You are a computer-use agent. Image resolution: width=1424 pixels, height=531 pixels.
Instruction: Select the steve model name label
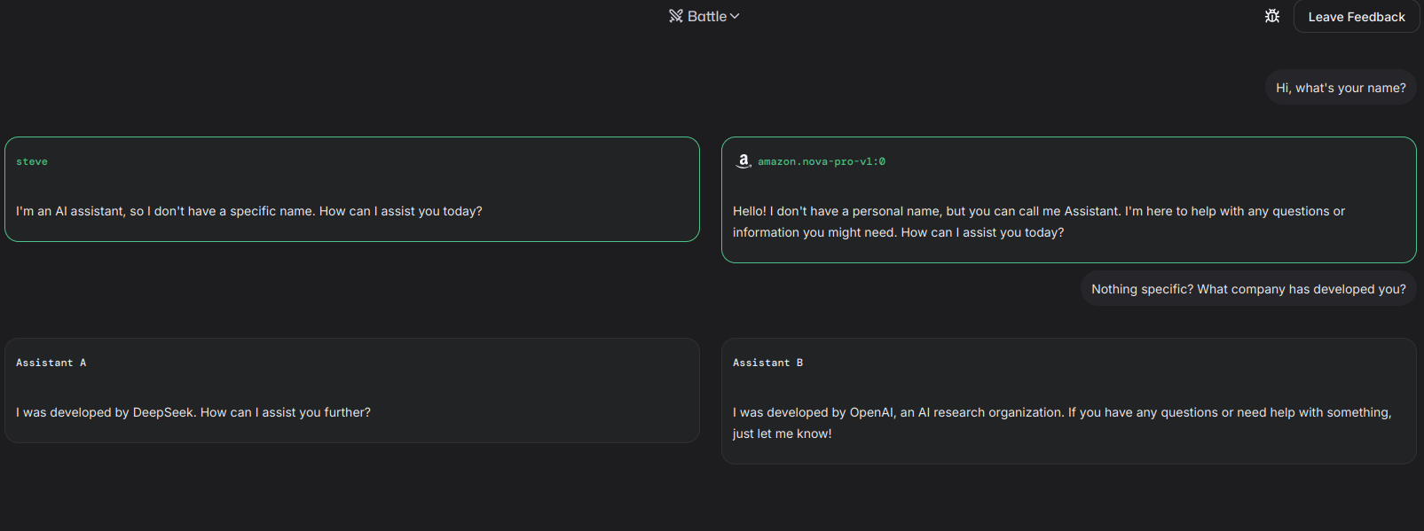click(32, 161)
